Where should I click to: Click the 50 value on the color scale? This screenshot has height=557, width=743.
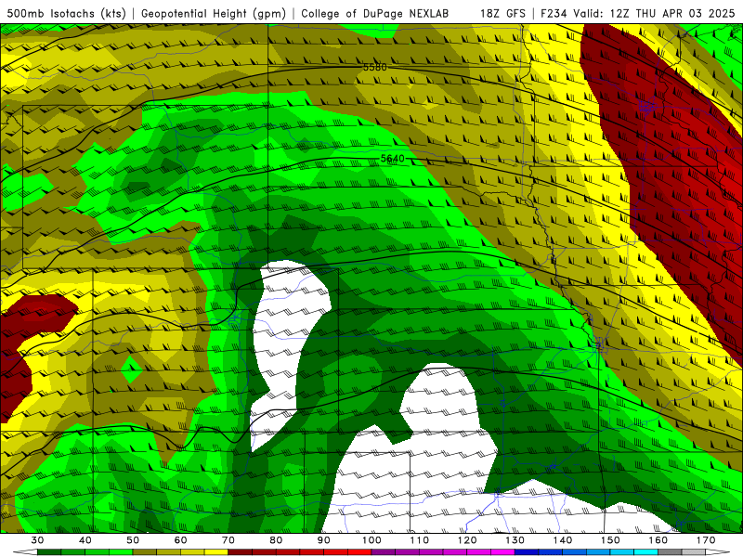pyautogui.click(x=133, y=540)
